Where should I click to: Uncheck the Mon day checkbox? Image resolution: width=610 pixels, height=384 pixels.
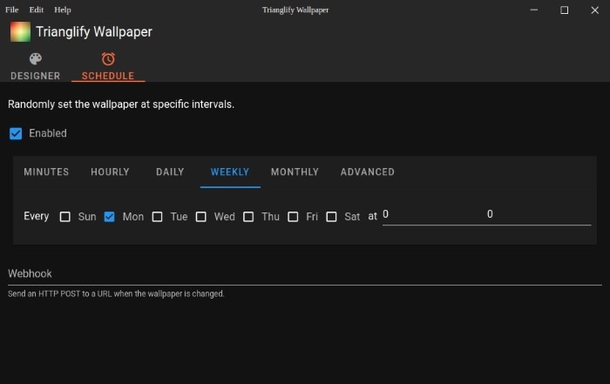pos(109,217)
